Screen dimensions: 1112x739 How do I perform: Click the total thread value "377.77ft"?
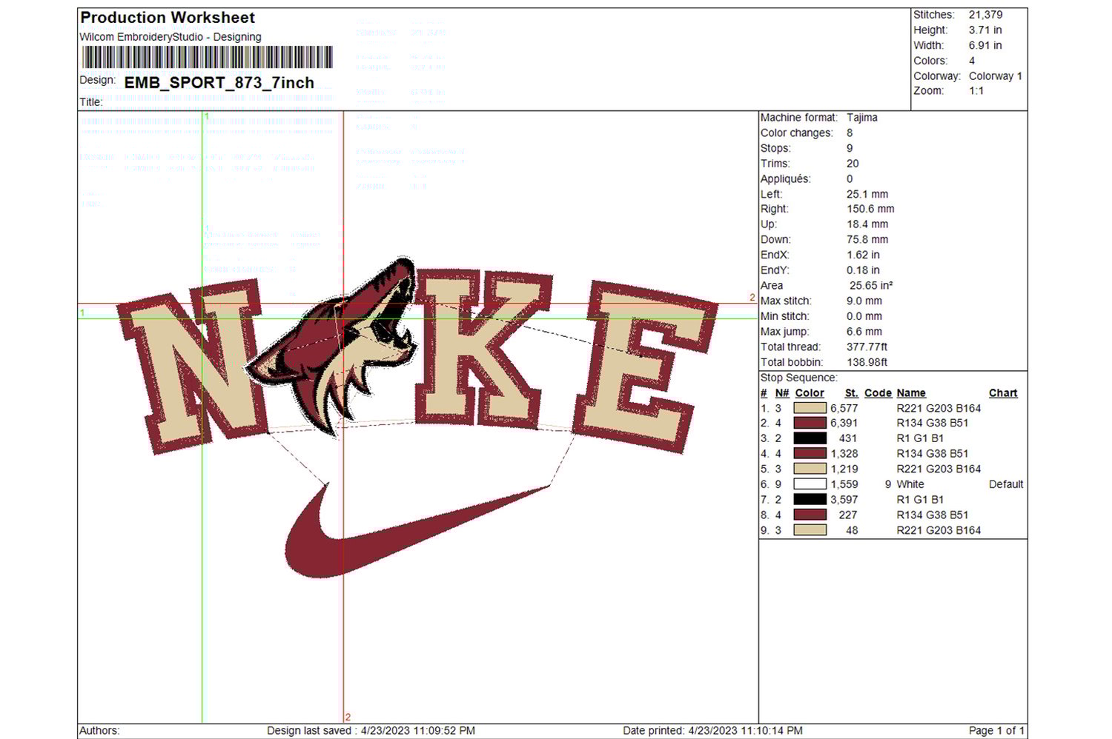(867, 347)
